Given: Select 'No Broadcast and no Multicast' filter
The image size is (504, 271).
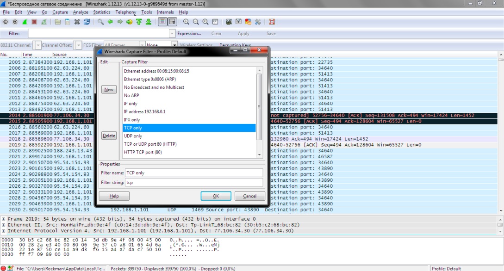Looking at the screenshot, I should 189,87.
